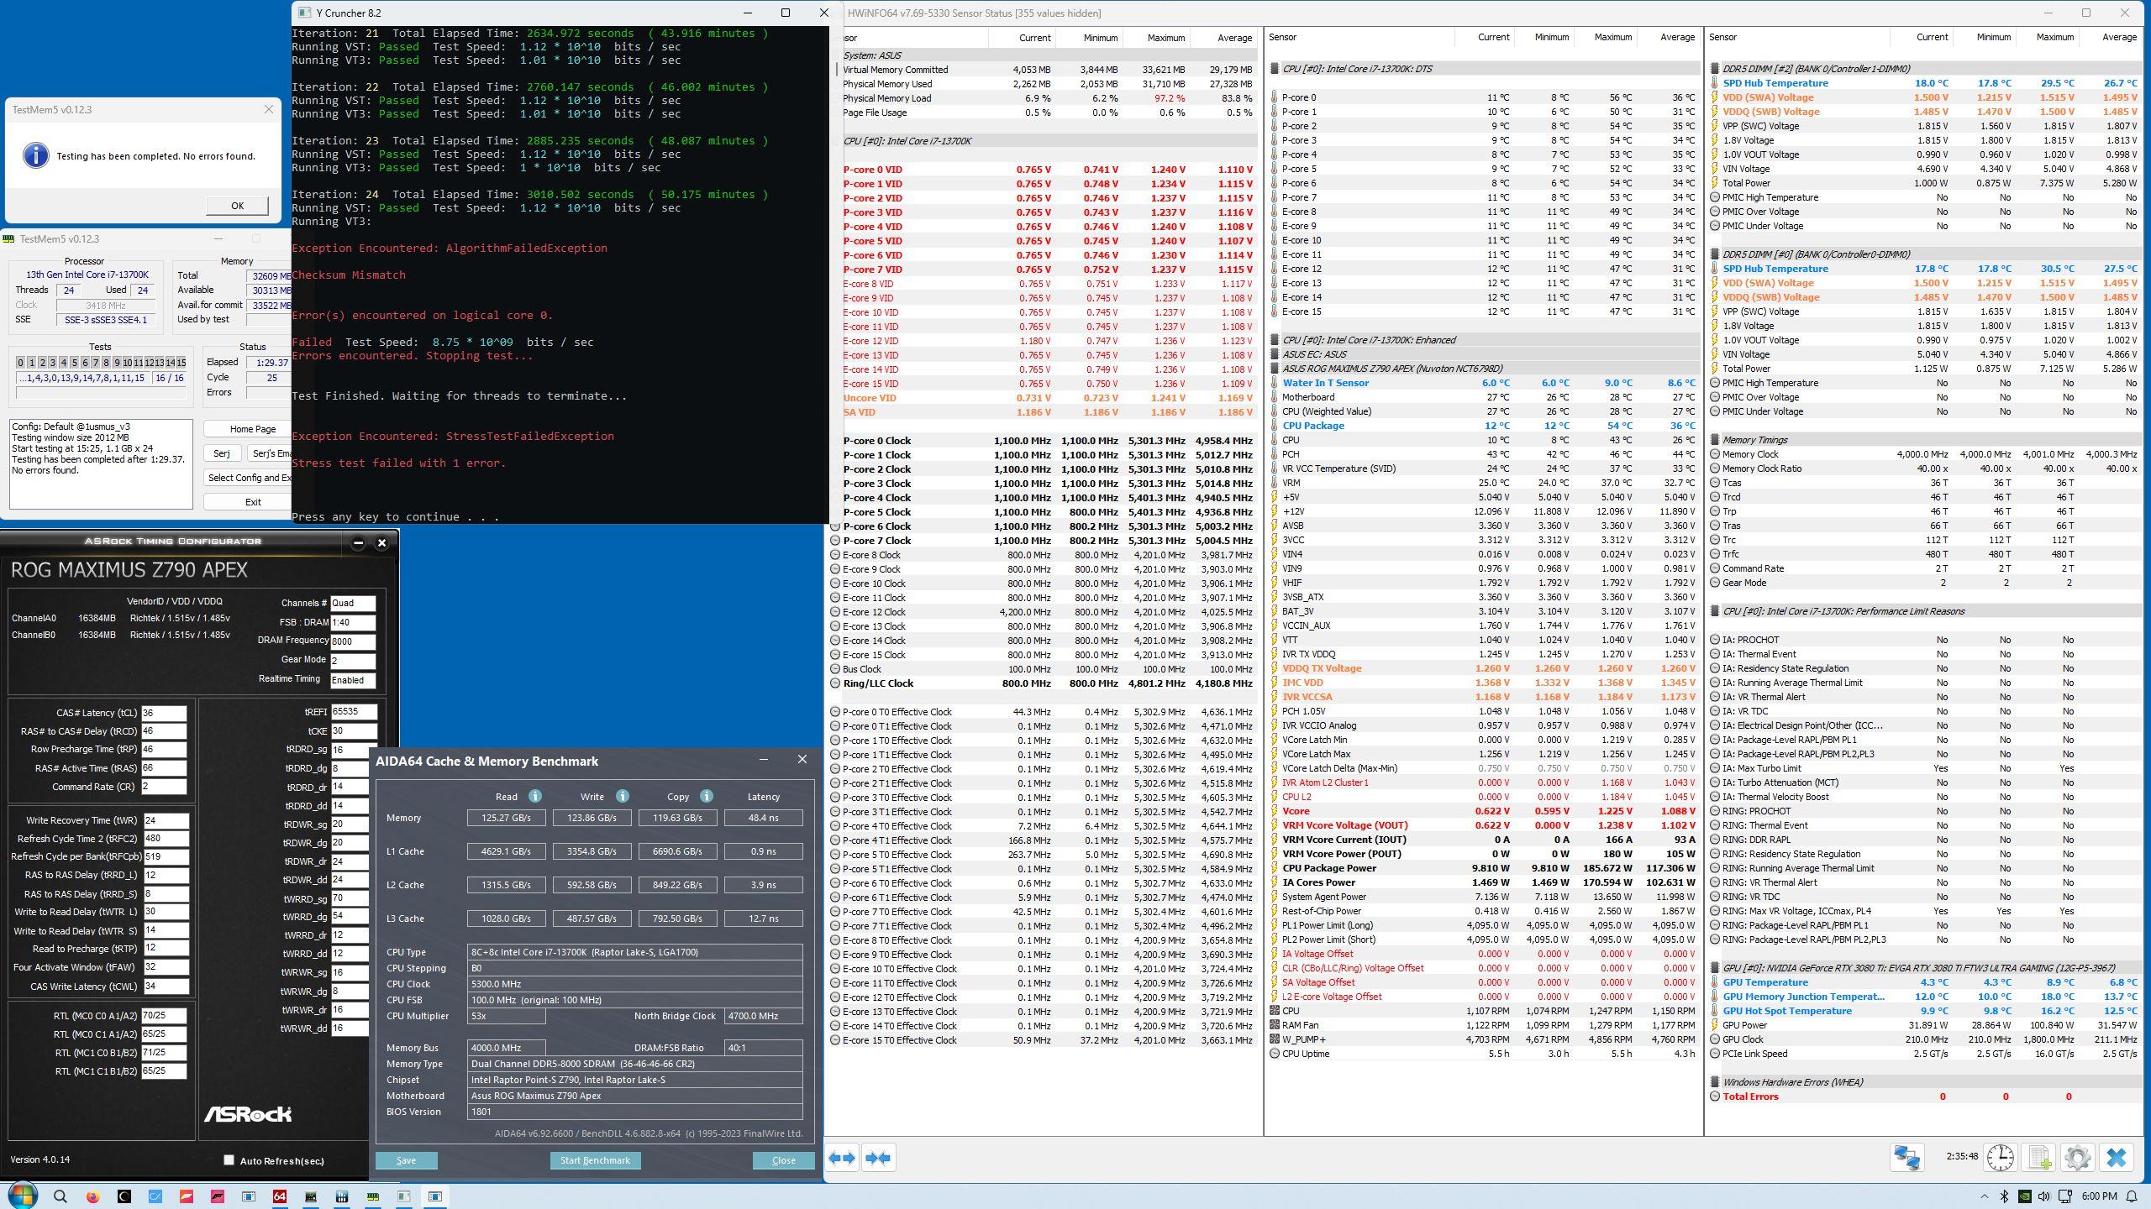Click Select Config and Exit in TestMem5
Screen dimensions: 2151x1209
(249, 478)
